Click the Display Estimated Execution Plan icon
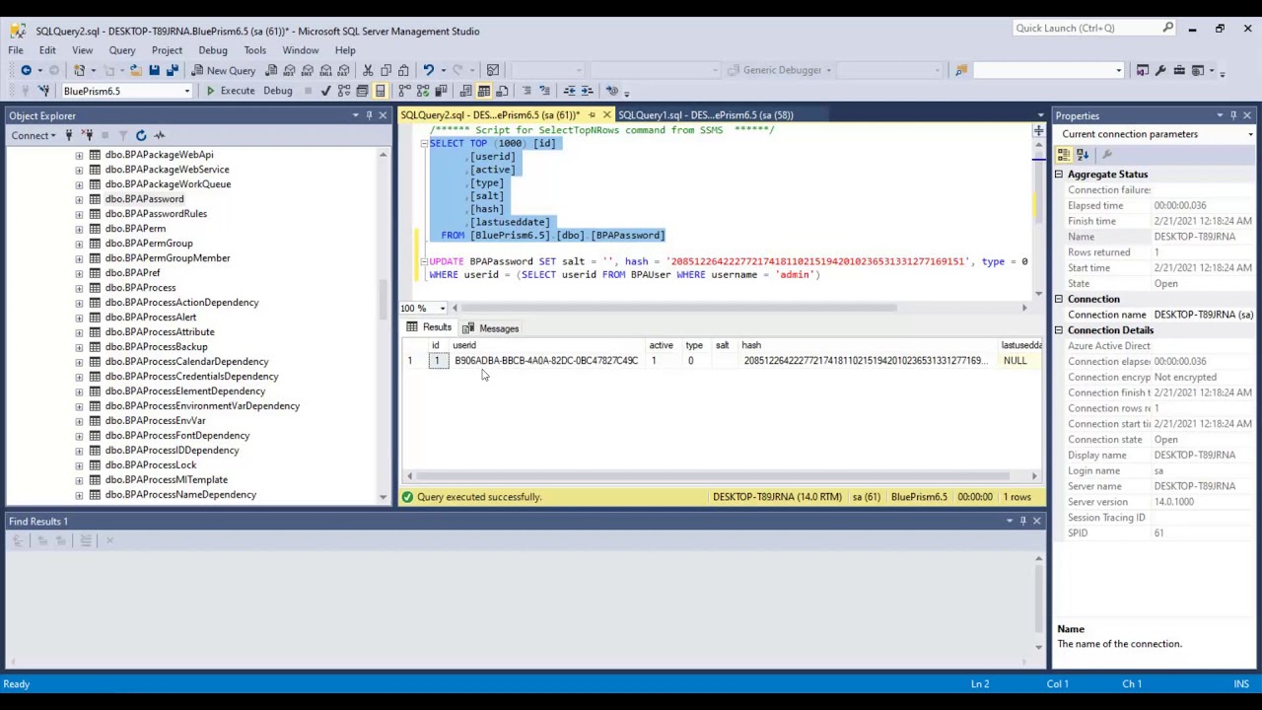Viewport: 1262px width, 710px height. (343, 91)
